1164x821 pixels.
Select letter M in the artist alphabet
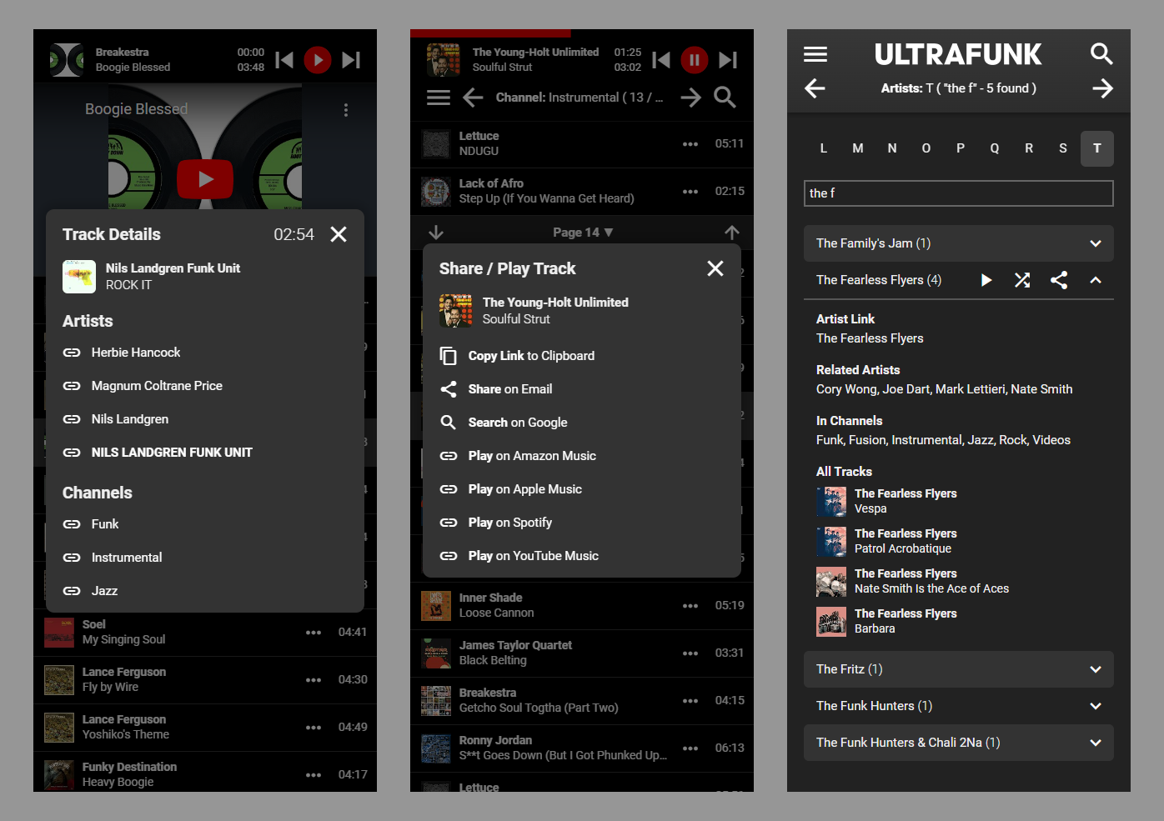[858, 148]
